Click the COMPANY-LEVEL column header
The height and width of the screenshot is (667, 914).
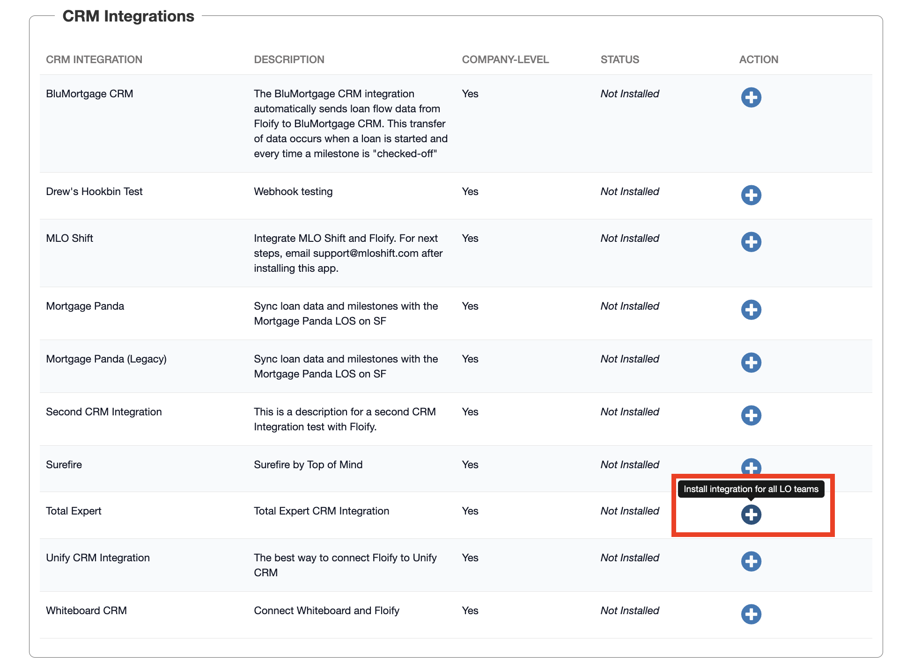505,59
